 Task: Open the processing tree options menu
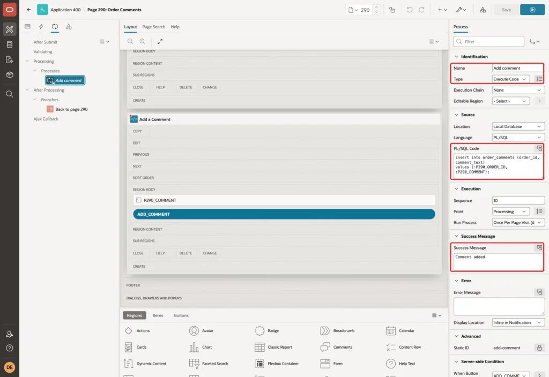105,41
